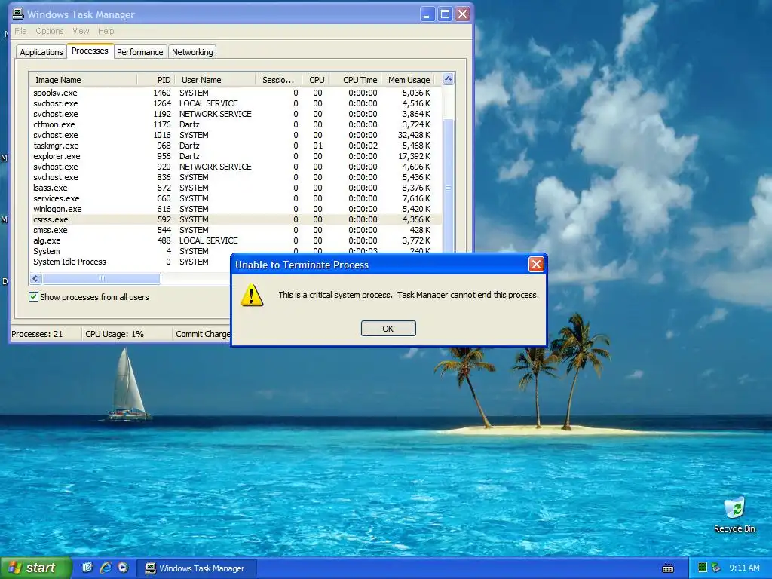Click the process list scroll up arrow
Viewport: 772px width, 579px height.
pos(448,78)
